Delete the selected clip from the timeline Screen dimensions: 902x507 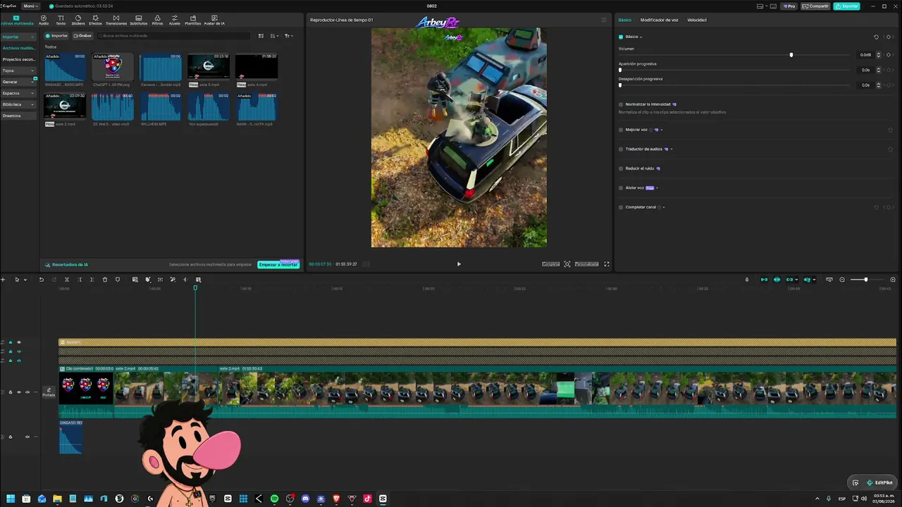point(105,280)
